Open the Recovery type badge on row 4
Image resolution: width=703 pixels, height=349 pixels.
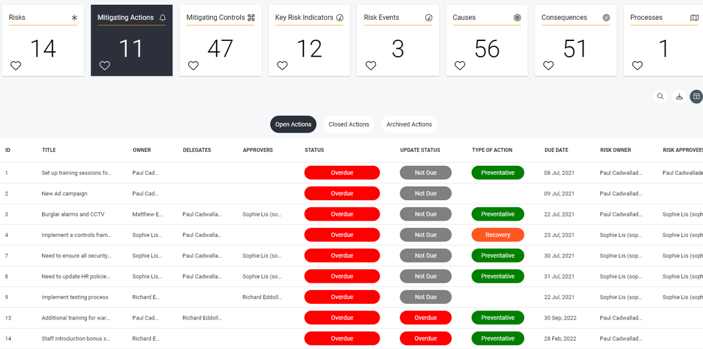(498, 234)
